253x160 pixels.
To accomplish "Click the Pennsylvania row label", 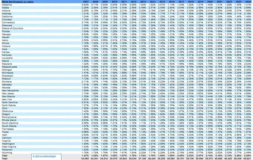I will [9, 117].
